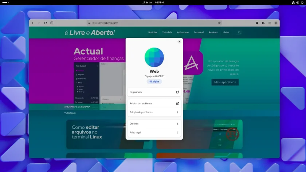
Task: Click the 46.alpha version badge
Action: pos(154,81)
